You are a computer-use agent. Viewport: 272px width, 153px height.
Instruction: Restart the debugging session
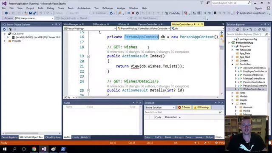[x=137, y=13]
